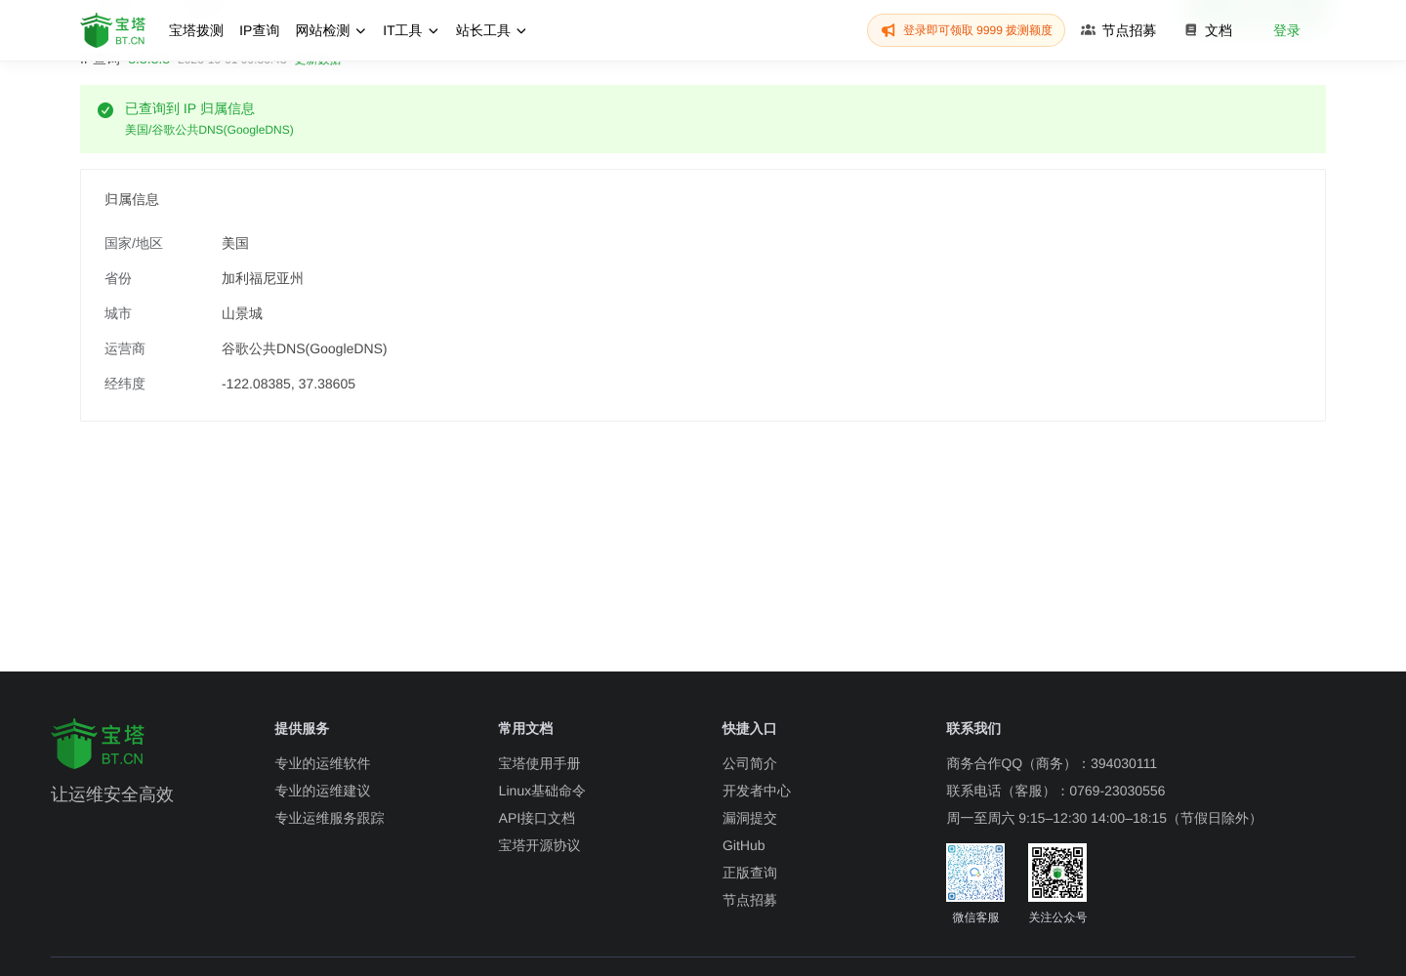The height and width of the screenshot is (976, 1406).
Task: Open footer link API接口文档
Action: point(537,819)
